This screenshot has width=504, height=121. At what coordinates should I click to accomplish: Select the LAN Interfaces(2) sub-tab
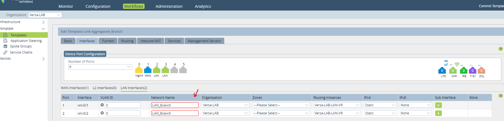(x=134, y=88)
